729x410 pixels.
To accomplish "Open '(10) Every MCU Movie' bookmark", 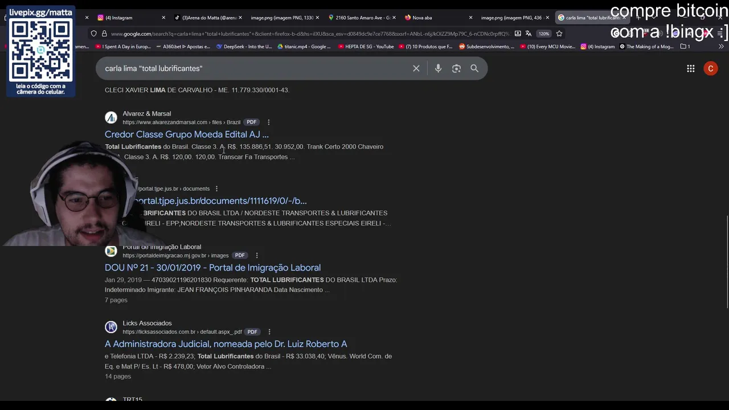I will (x=547, y=47).
